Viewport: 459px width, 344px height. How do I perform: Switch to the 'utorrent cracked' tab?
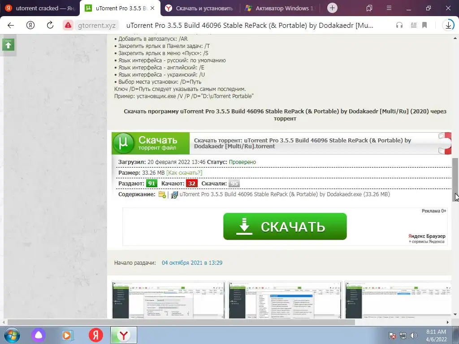tap(40, 8)
